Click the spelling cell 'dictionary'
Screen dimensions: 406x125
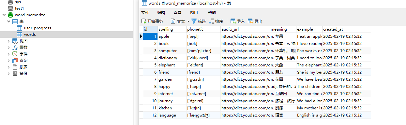(172, 58)
